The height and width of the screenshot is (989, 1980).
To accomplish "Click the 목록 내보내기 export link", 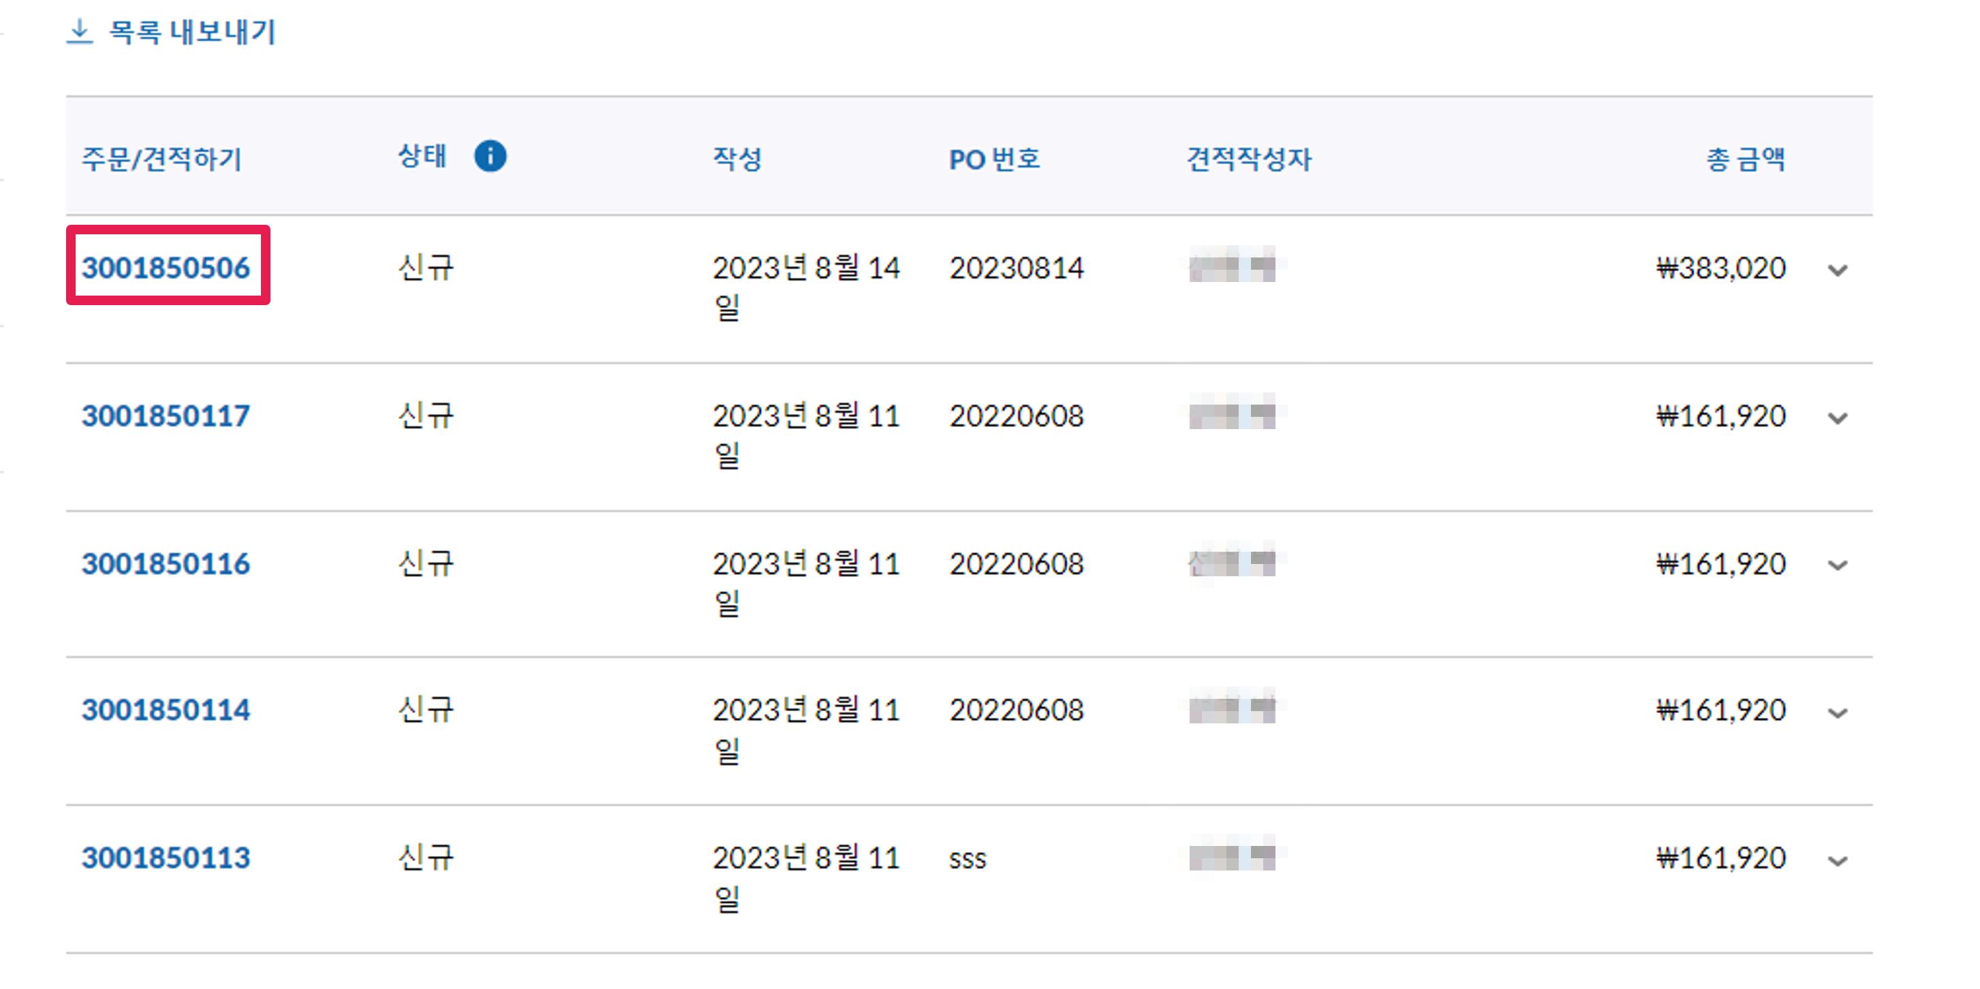I will (x=191, y=32).
